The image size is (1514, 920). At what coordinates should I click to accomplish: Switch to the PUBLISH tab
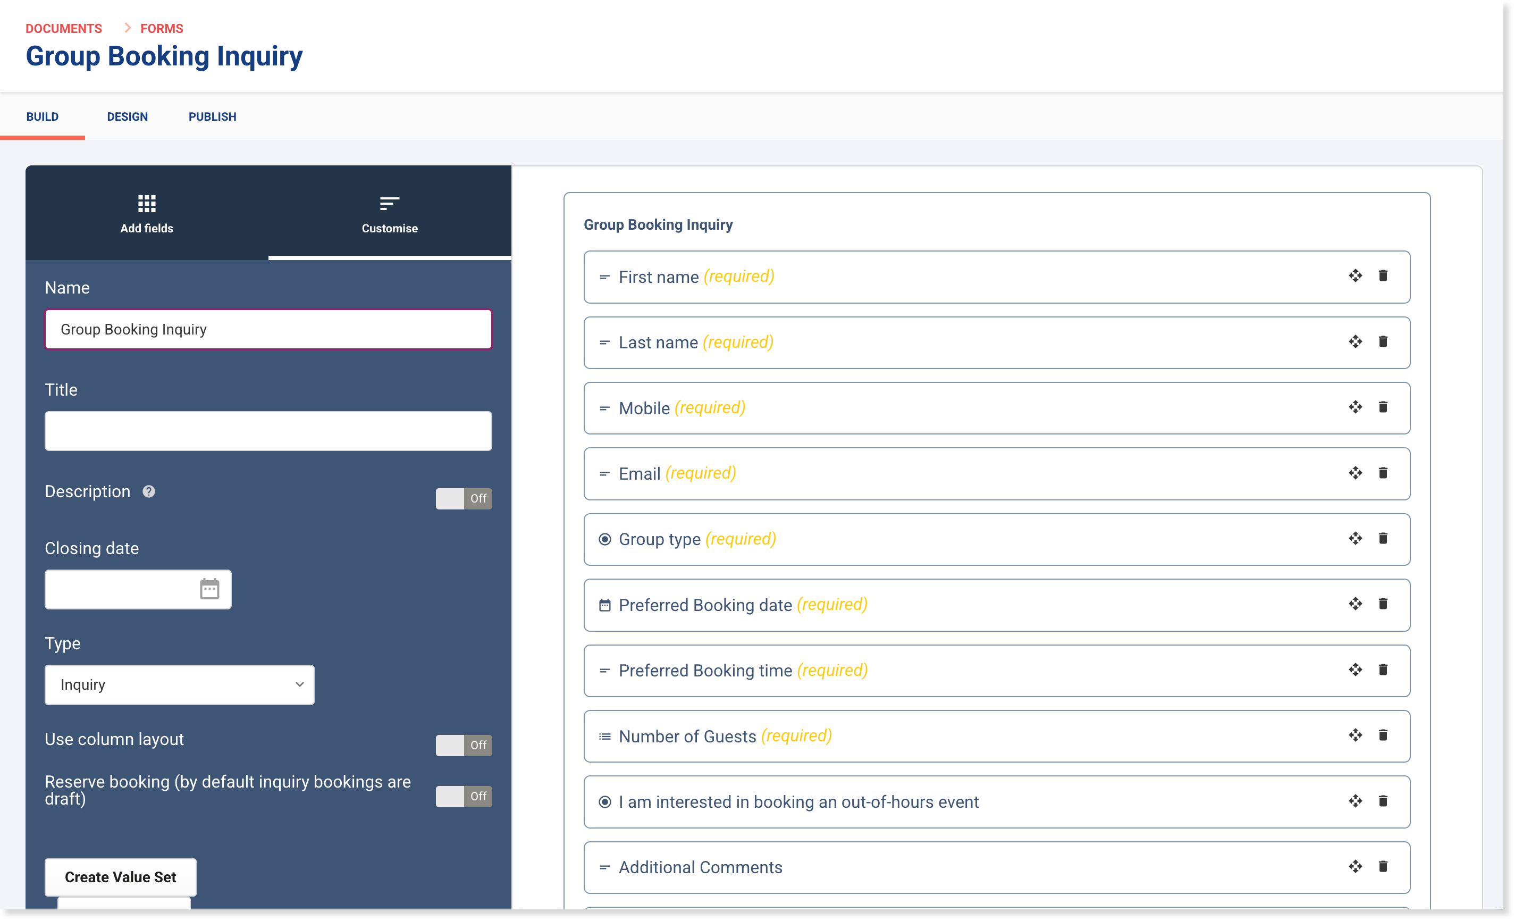pos(213,117)
